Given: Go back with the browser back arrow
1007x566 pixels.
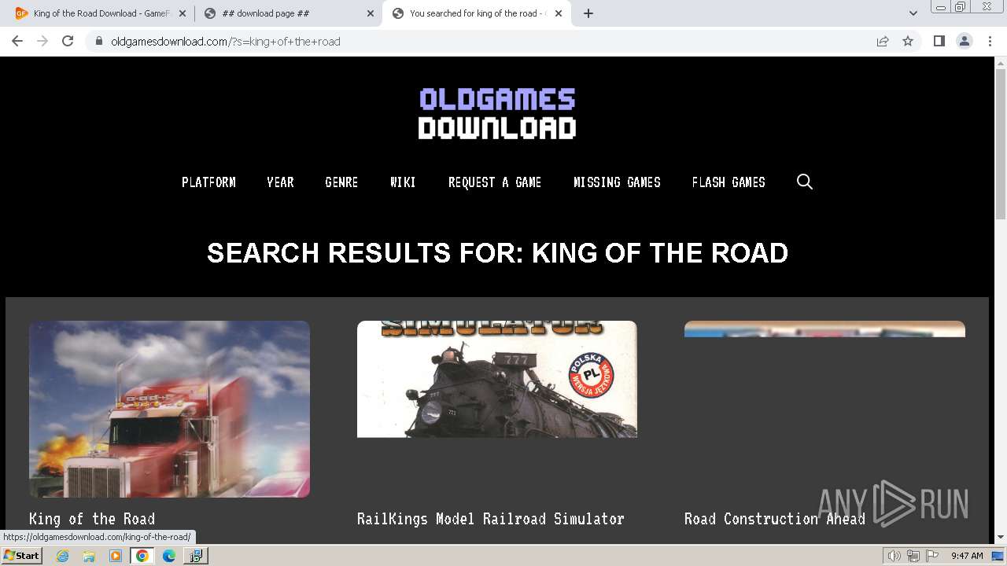Looking at the screenshot, I should pyautogui.click(x=17, y=41).
